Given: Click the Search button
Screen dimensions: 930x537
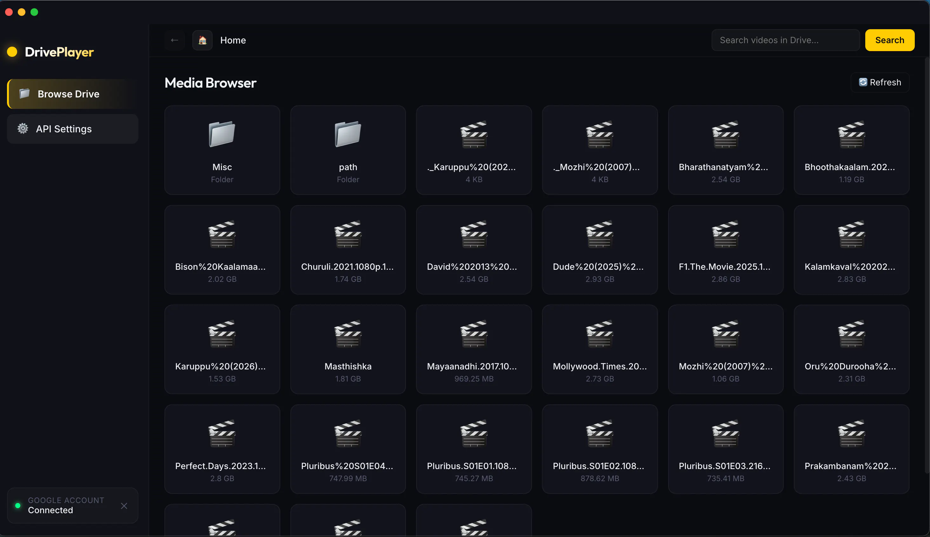Looking at the screenshot, I should point(889,40).
